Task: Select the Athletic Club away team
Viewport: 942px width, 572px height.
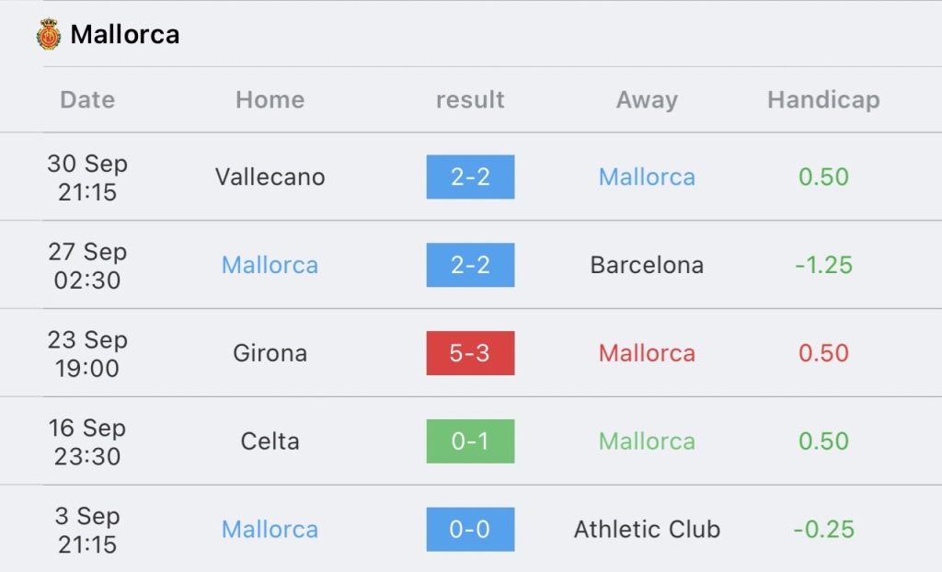Action: click(x=647, y=530)
